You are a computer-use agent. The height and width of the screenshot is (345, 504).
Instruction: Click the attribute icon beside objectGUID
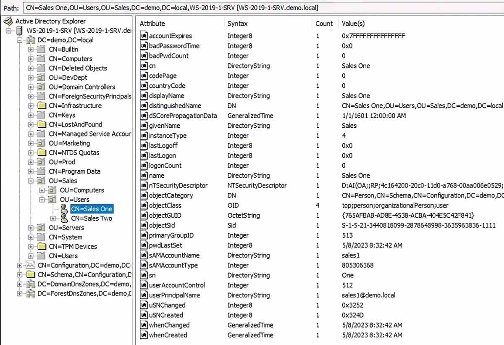(144, 215)
